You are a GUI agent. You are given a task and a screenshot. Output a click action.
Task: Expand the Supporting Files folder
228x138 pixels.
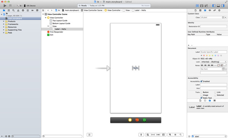[4, 30]
